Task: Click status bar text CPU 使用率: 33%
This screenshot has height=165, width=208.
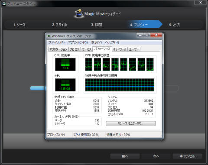Action: (86, 135)
